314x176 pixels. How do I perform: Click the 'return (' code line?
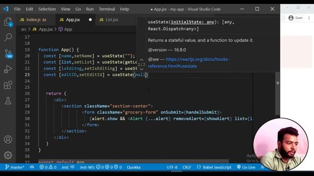[56, 93]
